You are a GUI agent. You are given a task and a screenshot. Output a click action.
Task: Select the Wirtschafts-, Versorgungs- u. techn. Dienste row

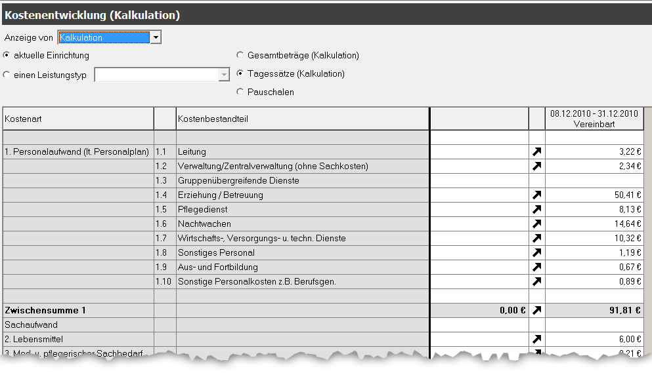[x=302, y=239]
